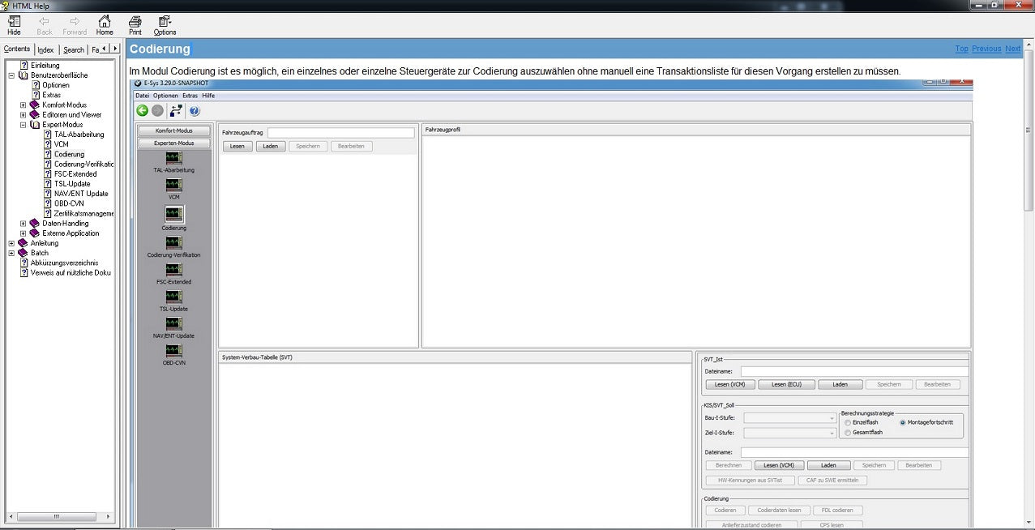Open the FSC-Extended module
This screenshot has width=1035, height=530.
pos(173,269)
